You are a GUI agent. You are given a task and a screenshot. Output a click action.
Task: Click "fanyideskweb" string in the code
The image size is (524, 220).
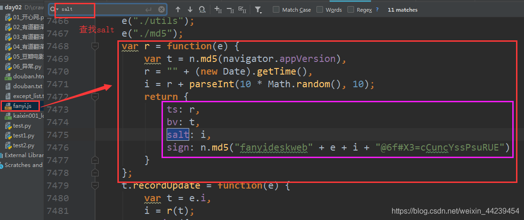pos(274,148)
